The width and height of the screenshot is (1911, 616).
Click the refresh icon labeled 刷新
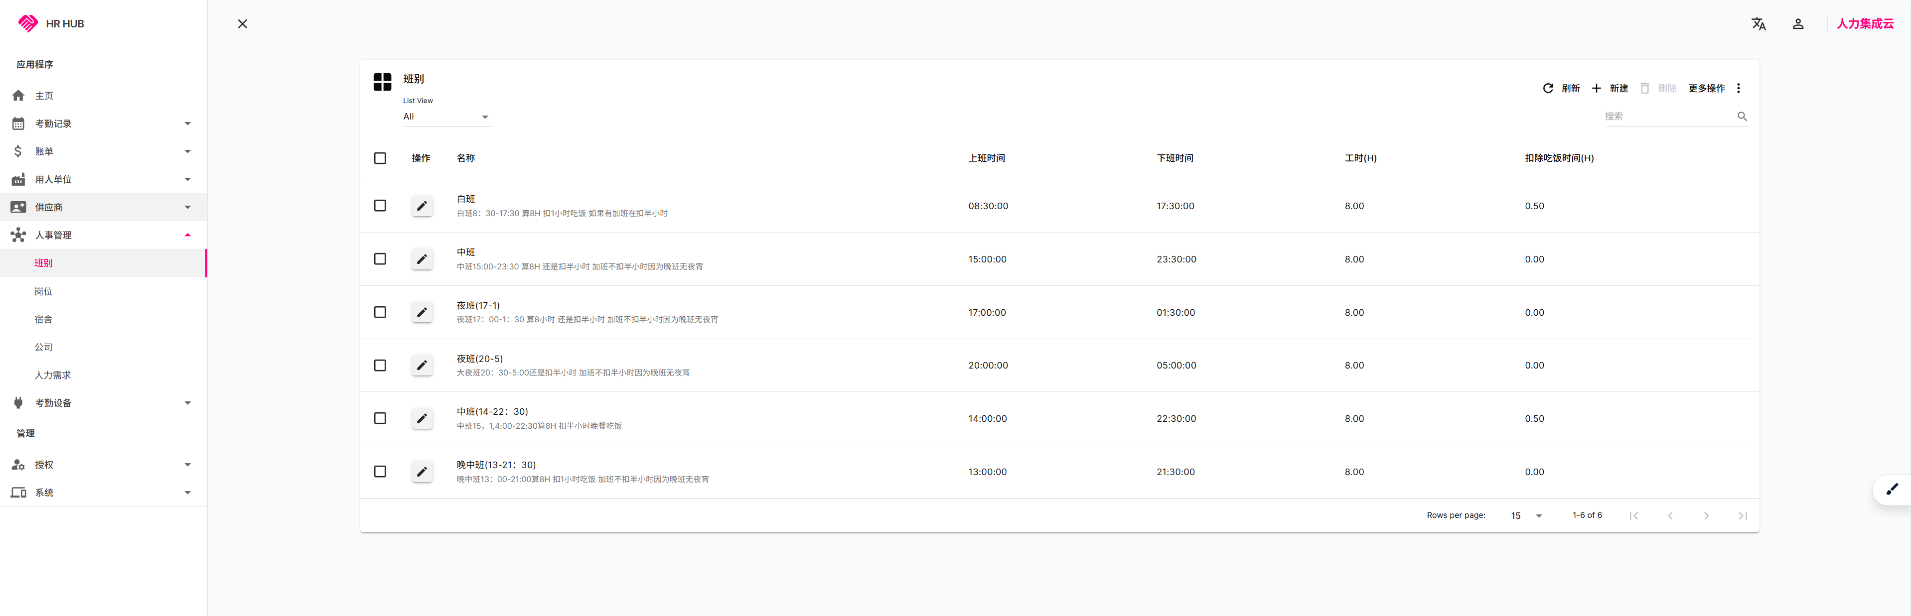(x=1548, y=88)
